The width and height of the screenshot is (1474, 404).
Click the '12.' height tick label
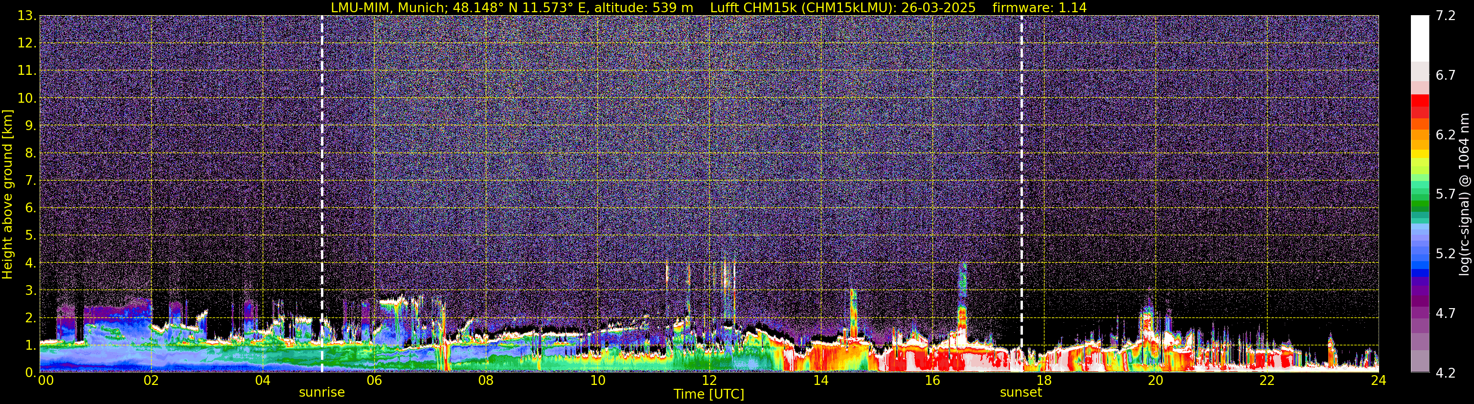point(26,43)
